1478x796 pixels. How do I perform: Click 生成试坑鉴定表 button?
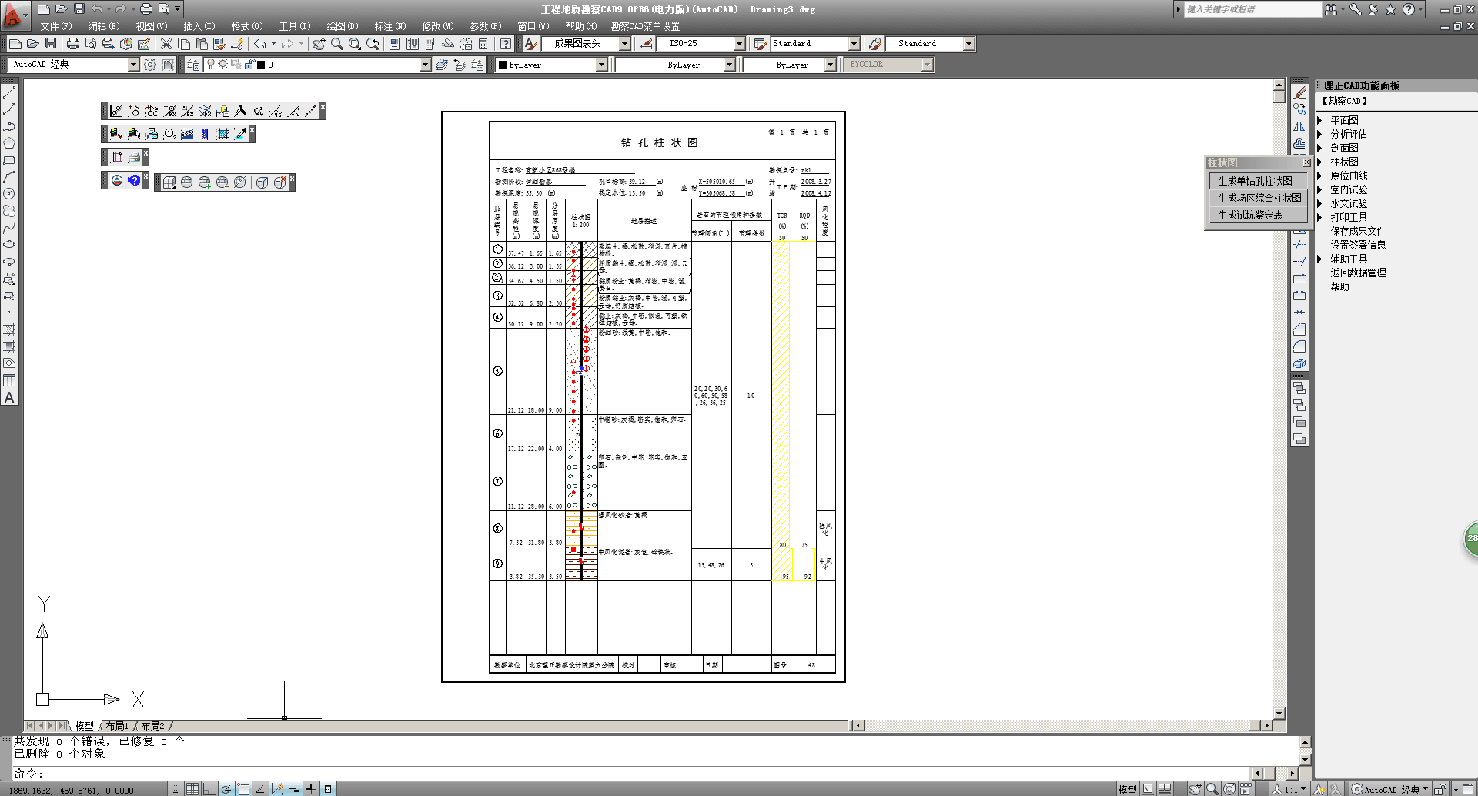[x=1250, y=215]
